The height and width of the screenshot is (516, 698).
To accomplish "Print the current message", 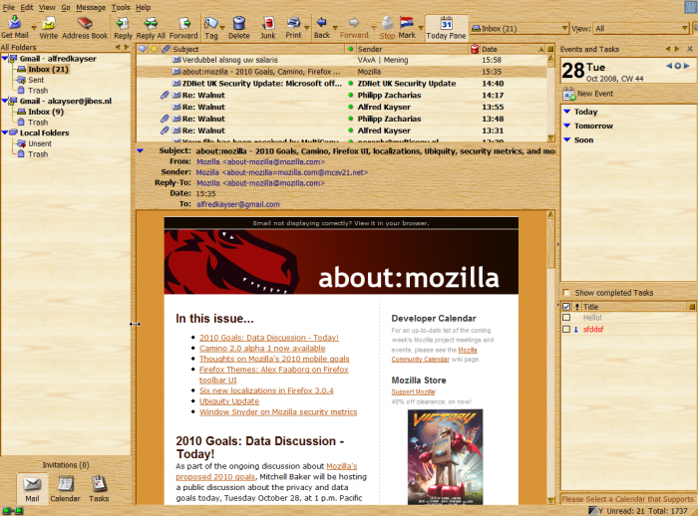I will click(293, 28).
